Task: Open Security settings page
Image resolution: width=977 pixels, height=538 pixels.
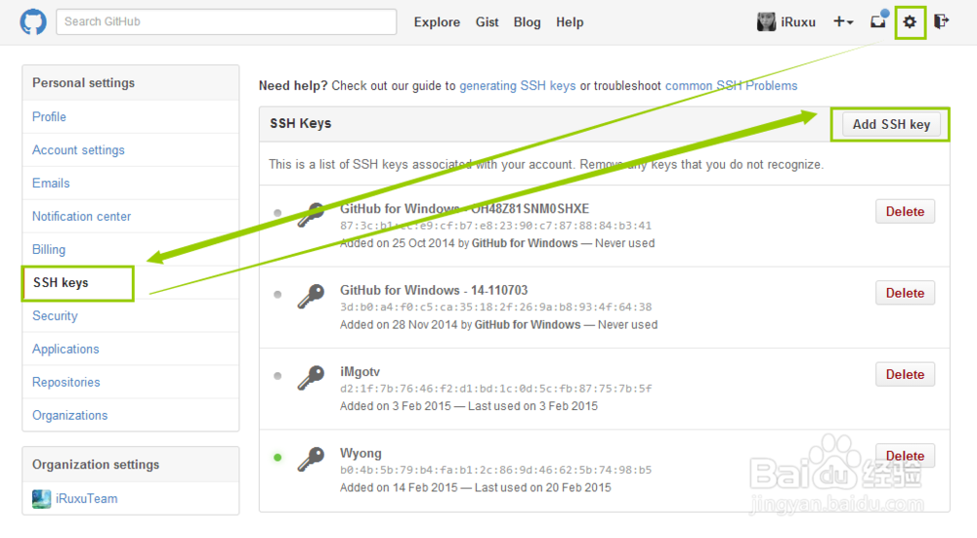Action: click(55, 315)
